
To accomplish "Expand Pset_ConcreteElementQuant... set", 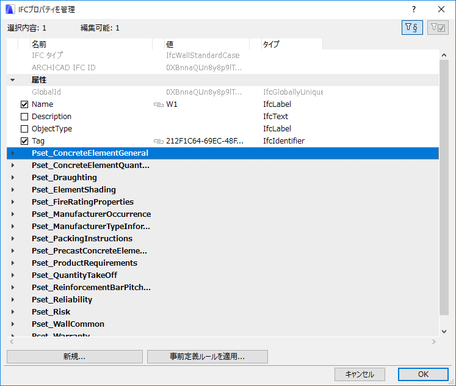I will click(12, 166).
